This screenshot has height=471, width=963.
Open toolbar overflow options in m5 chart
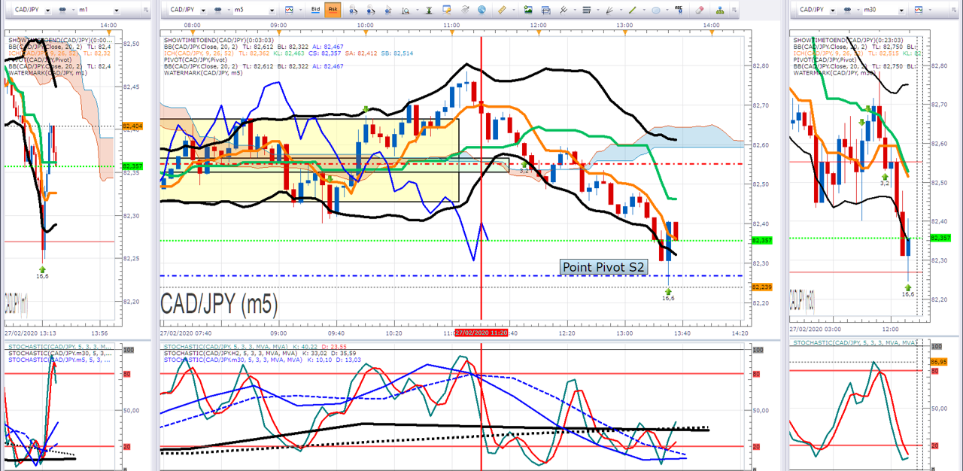click(734, 11)
